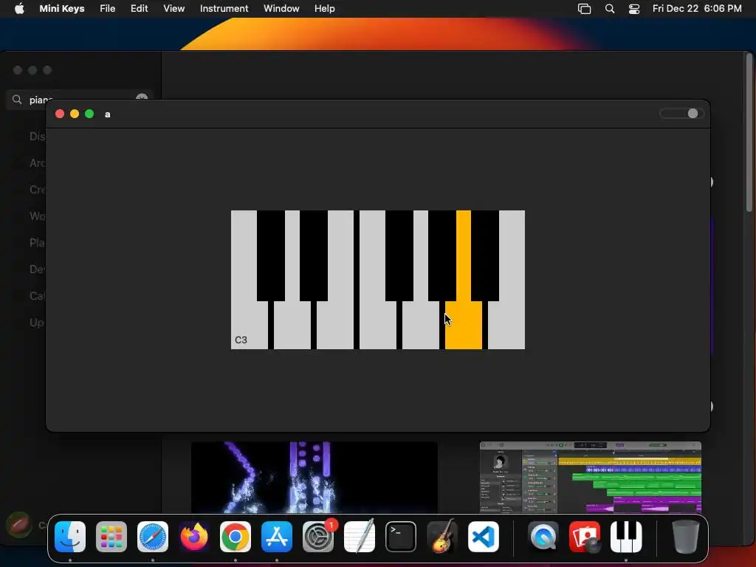
Task: Open the account avatar in App Store sidebar
Action: (19, 525)
